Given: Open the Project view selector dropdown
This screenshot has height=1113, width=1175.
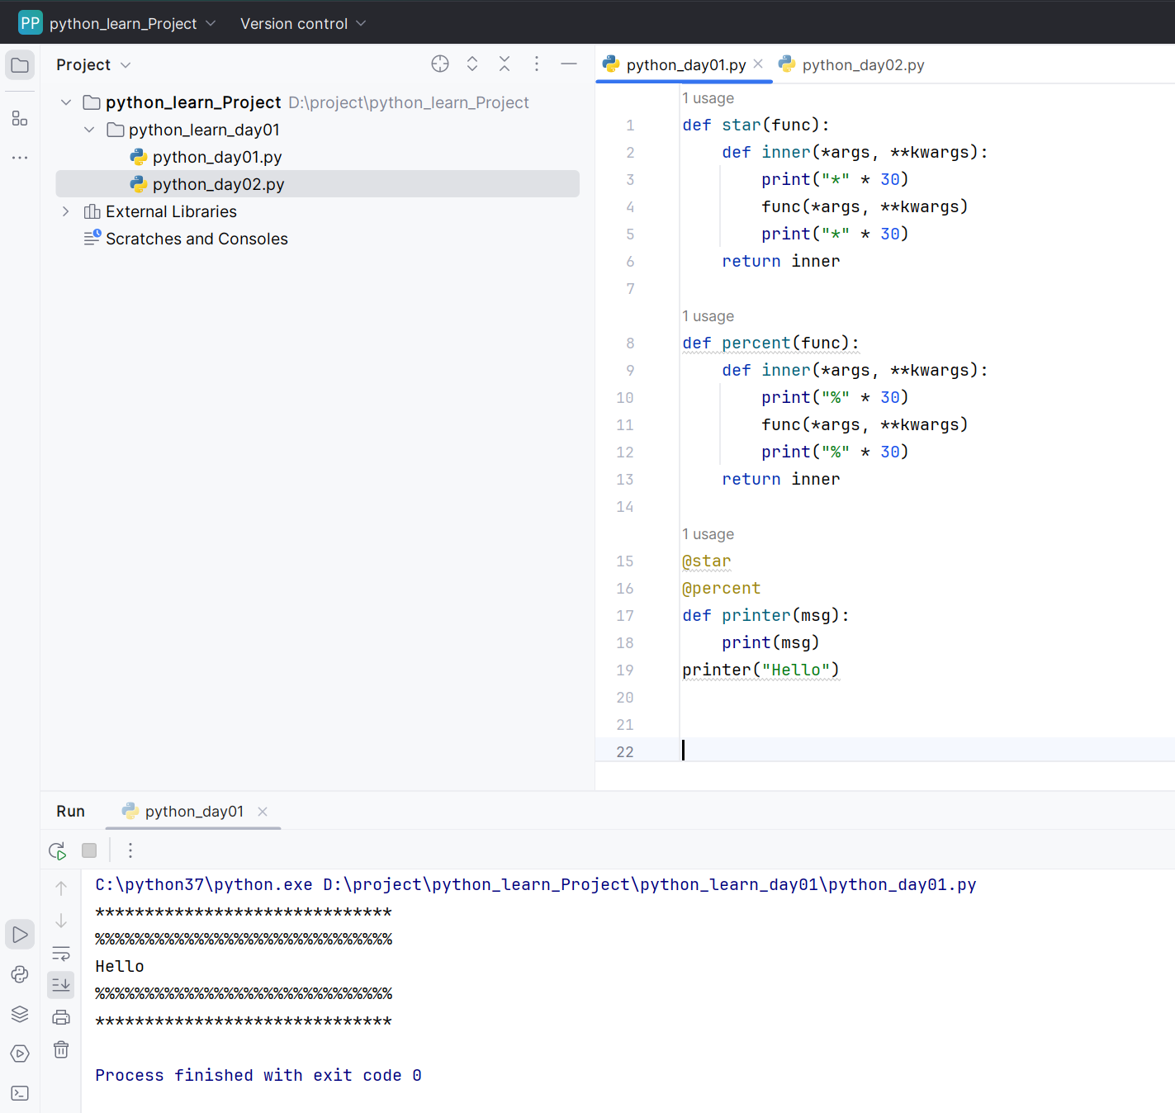Looking at the screenshot, I should (93, 64).
